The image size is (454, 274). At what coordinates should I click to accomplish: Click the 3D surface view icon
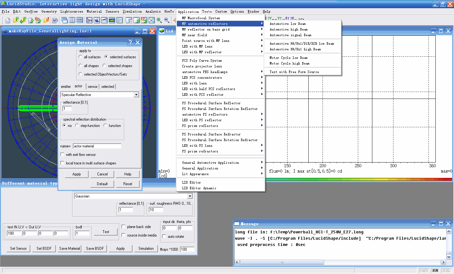tap(97, 20)
